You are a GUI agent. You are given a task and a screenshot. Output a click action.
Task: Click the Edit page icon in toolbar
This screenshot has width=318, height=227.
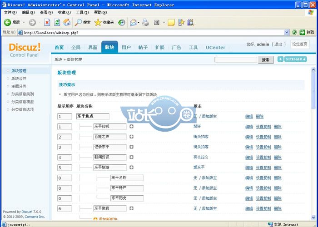157,22
